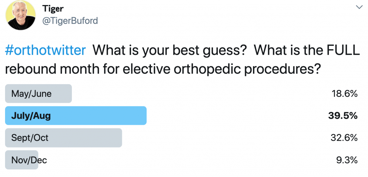Click the #orthotwitter hashtag
368x177 pixels.
pyautogui.click(x=46, y=50)
